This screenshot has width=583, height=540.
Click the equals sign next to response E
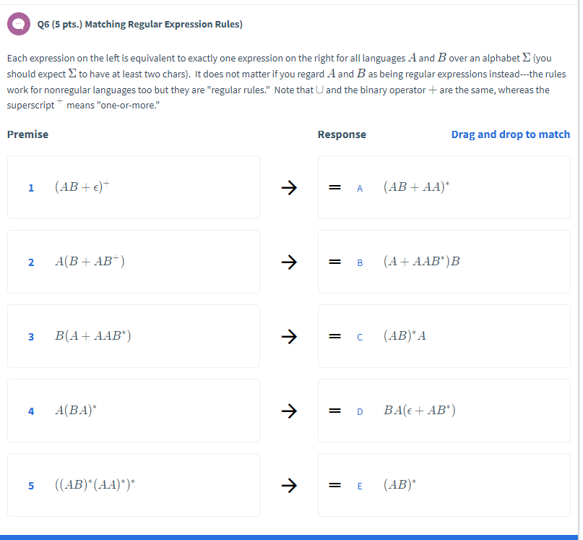(x=334, y=485)
